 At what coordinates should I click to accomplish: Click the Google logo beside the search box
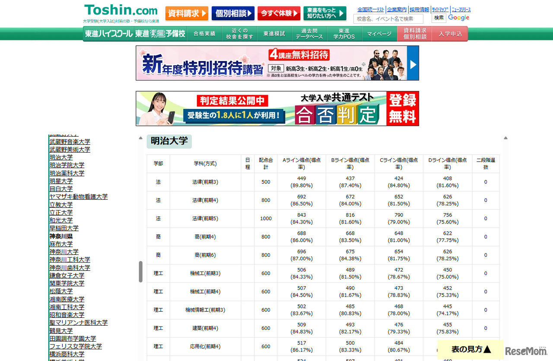458,18
